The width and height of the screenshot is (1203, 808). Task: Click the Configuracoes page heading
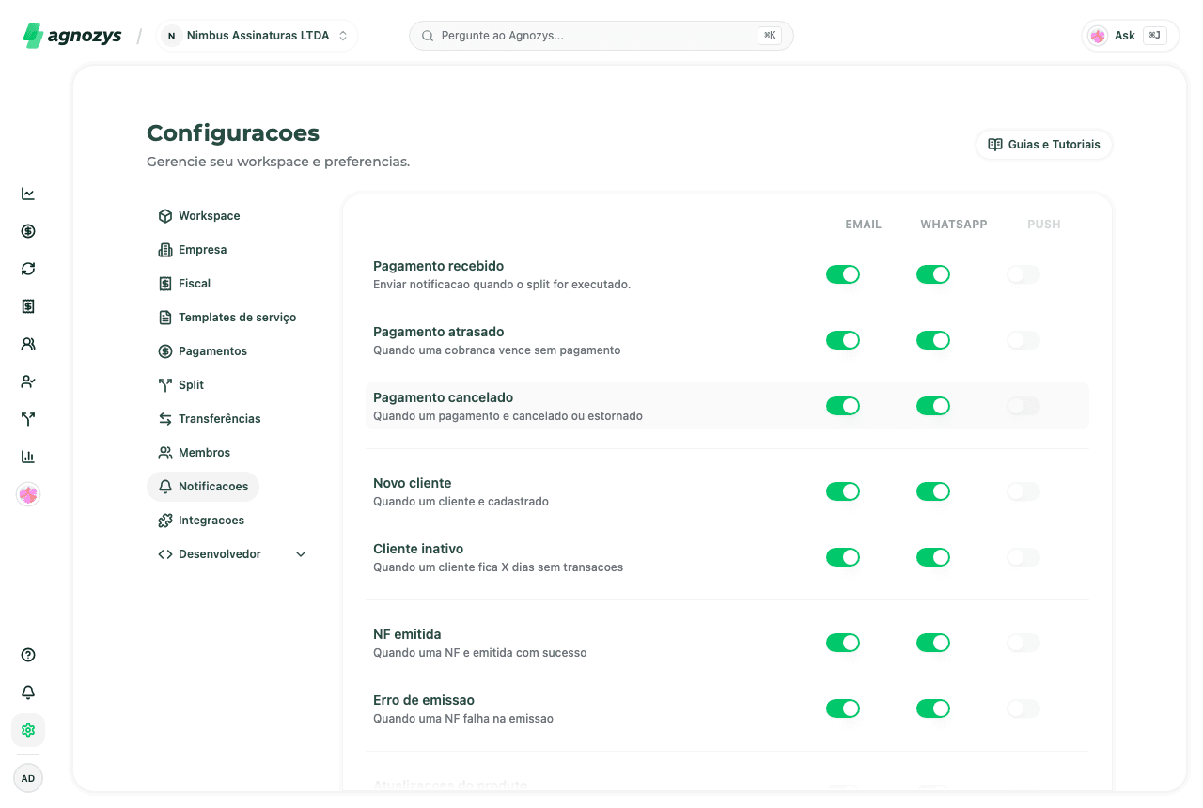(233, 133)
